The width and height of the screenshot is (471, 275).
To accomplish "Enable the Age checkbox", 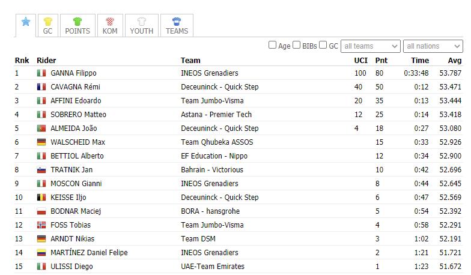I will coord(272,45).
